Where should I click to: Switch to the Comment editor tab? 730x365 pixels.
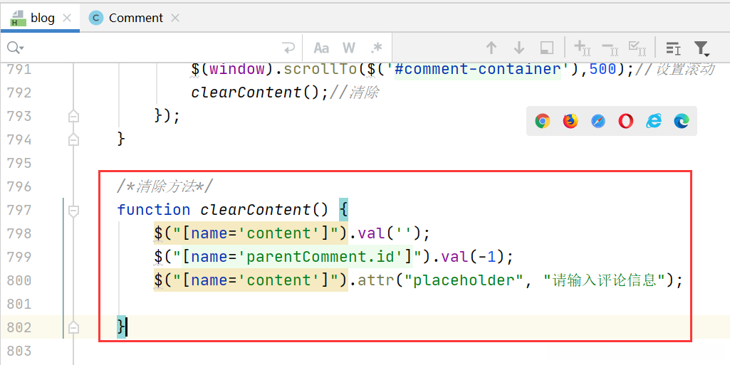pyautogui.click(x=135, y=18)
